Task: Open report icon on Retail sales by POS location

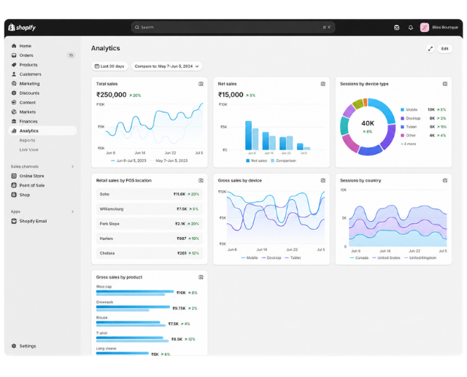Action: 201,181
